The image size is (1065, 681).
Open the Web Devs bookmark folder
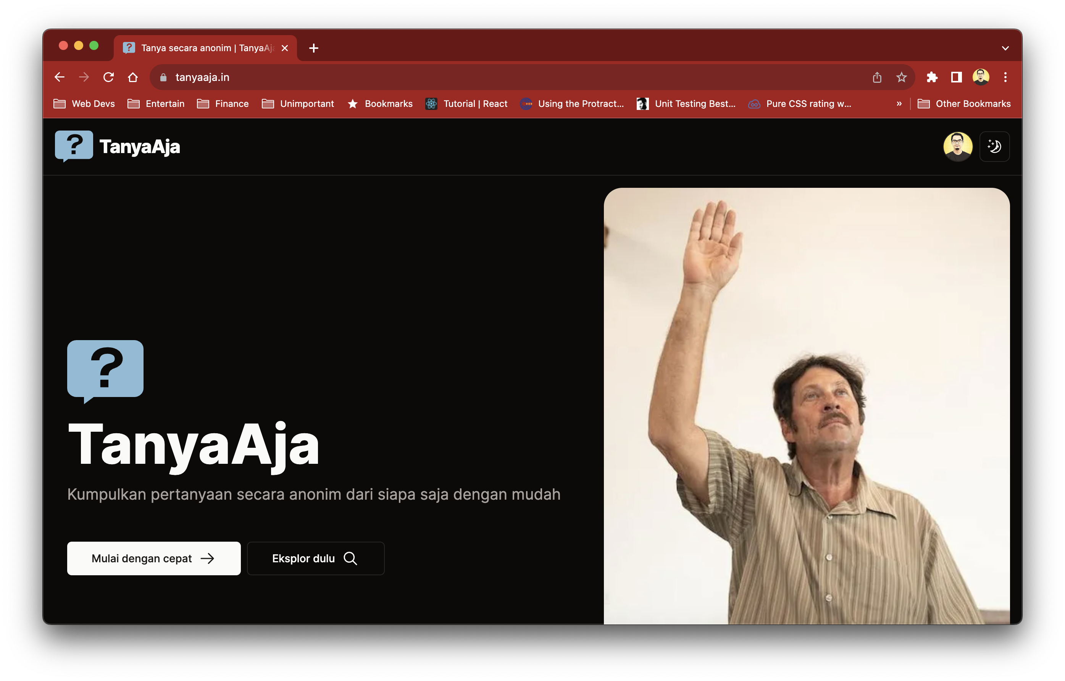point(84,104)
